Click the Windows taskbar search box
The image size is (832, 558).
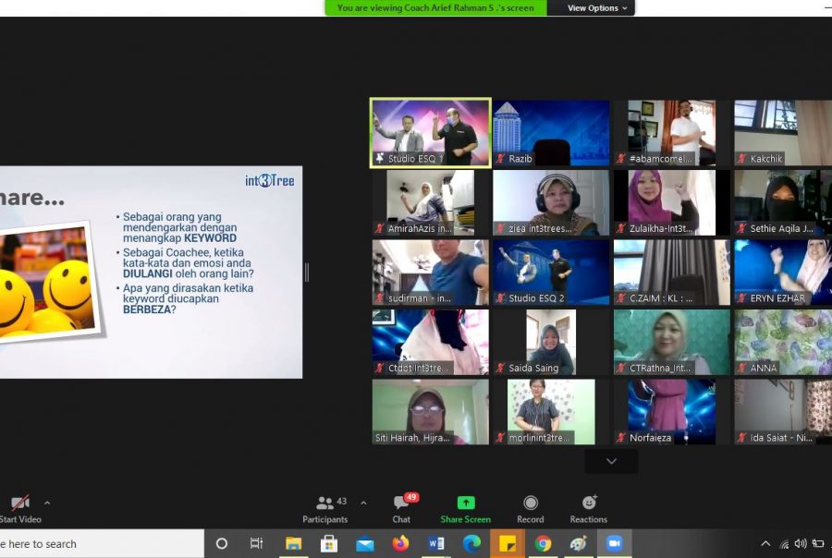102,543
